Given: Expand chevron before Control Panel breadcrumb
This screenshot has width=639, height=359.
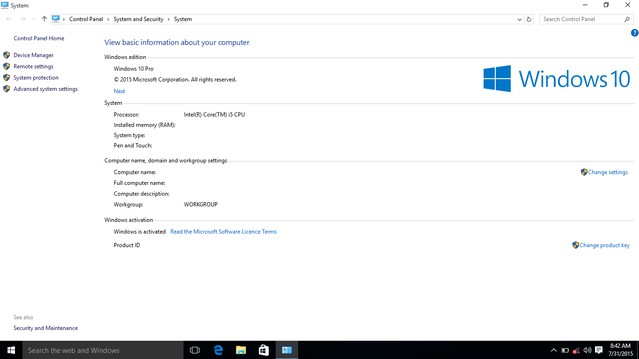Looking at the screenshot, I should [x=65, y=19].
